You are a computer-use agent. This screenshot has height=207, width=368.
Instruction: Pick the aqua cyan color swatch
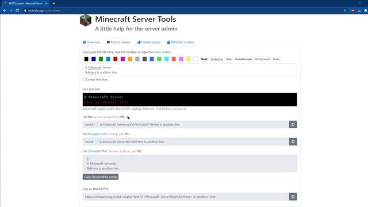pyautogui.click(x=166, y=59)
